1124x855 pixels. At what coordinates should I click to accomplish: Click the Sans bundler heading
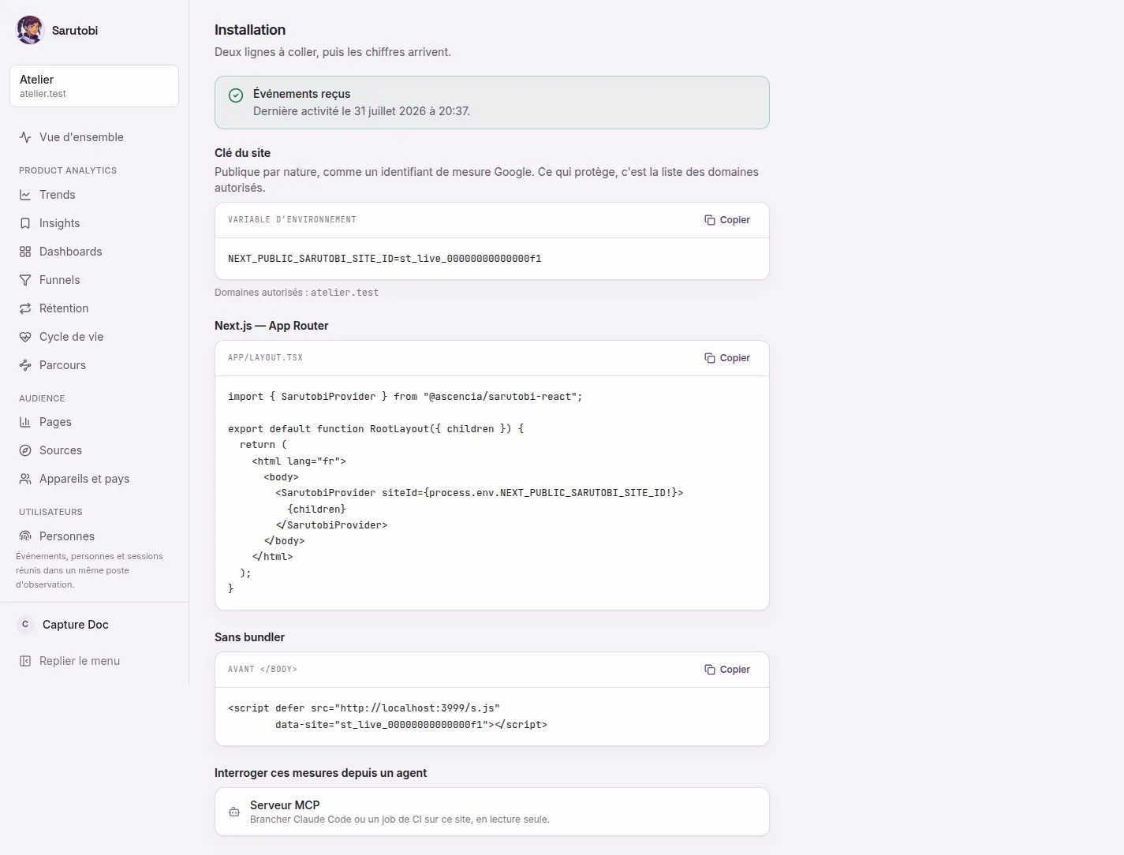pyautogui.click(x=249, y=637)
